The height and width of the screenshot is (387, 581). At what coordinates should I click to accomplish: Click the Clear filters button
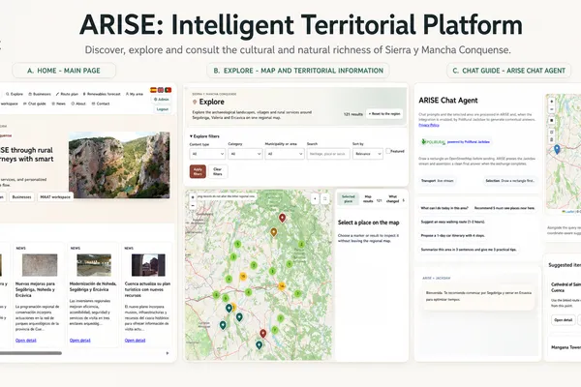(218, 171)
